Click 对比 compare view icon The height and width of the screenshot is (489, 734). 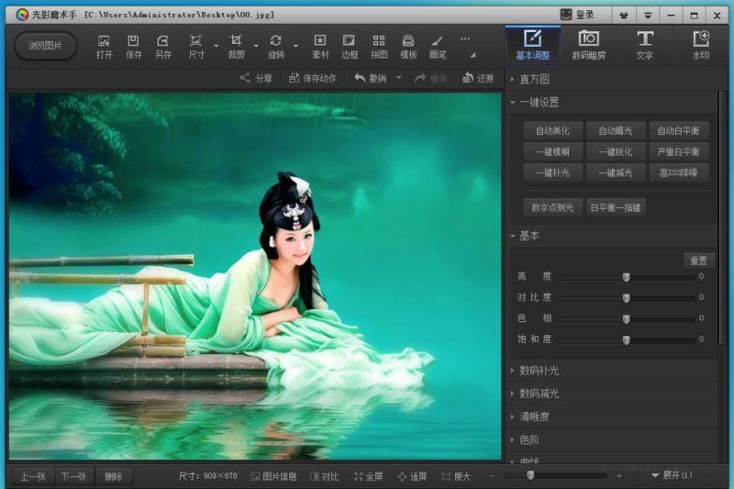click(x=325, y=476)
